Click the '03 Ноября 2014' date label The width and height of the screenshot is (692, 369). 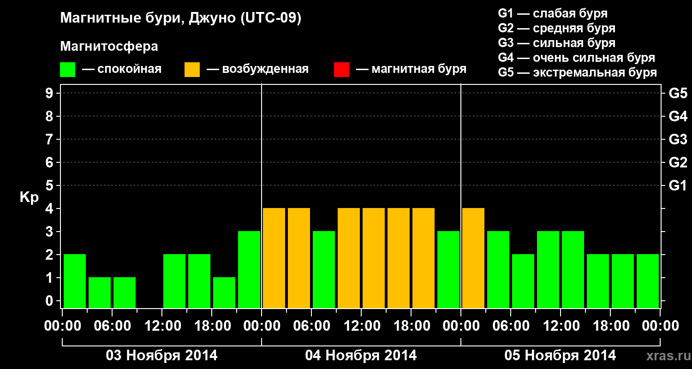[x=161, y=356]
